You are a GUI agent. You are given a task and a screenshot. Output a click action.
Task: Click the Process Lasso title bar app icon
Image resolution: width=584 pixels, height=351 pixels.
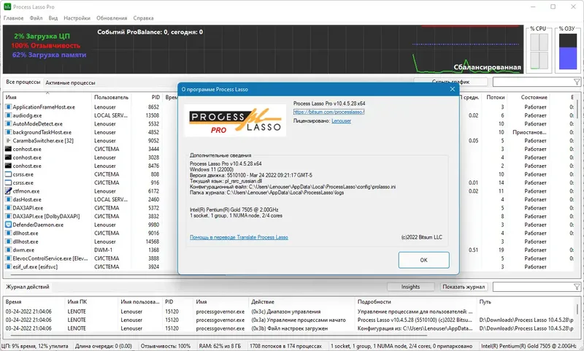[7, 7]
